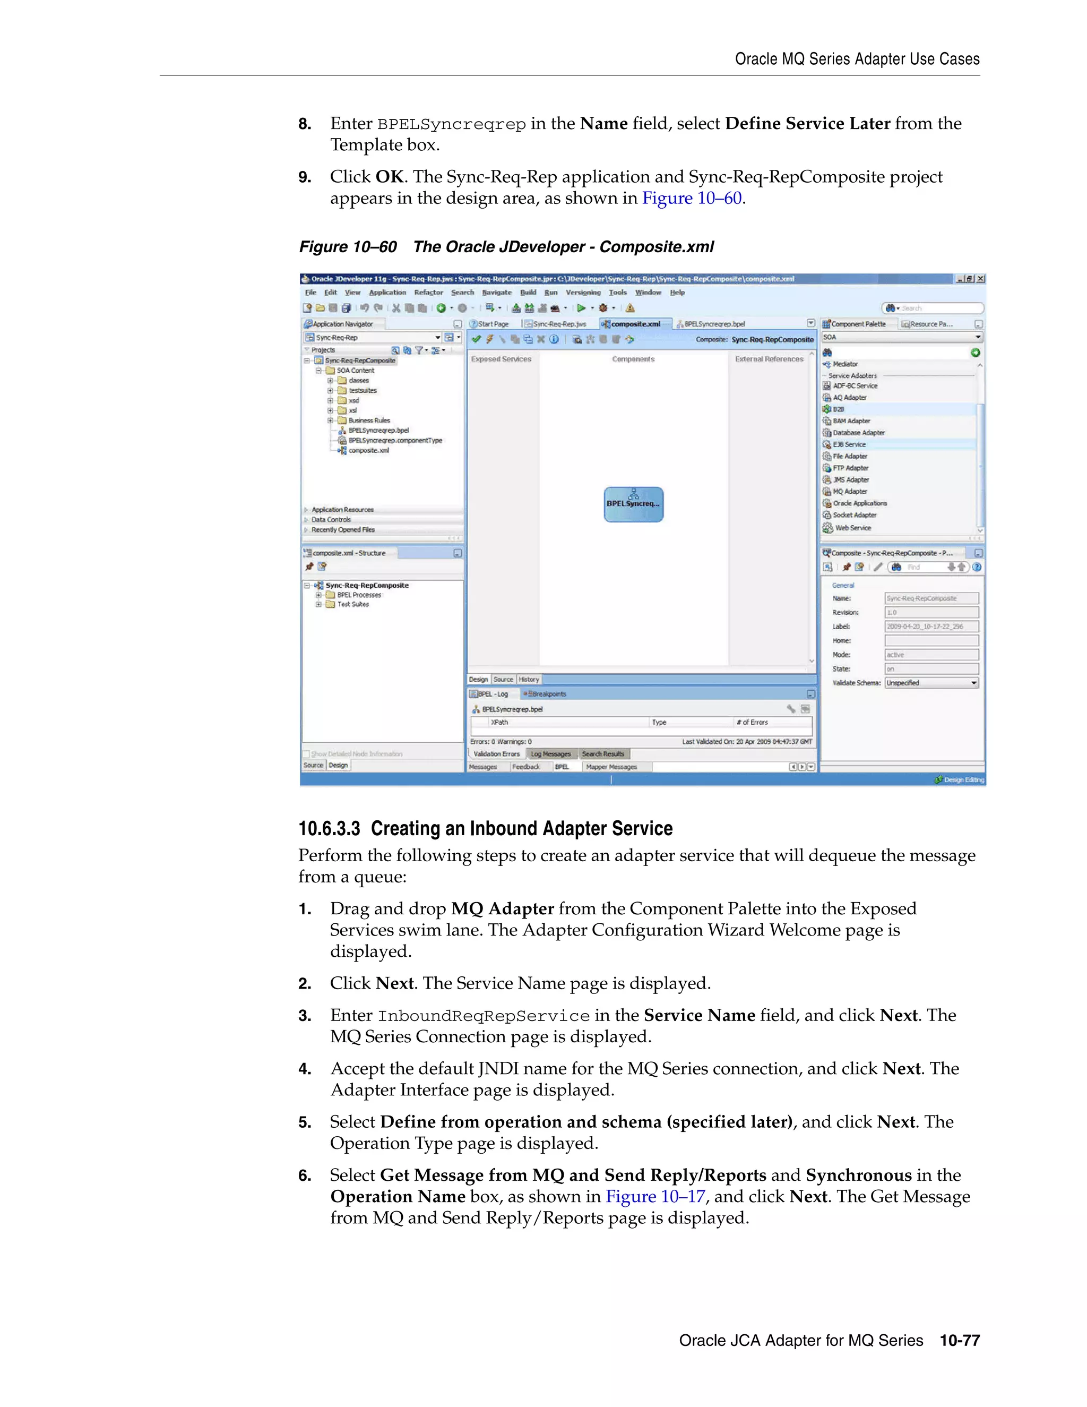Follow the Figure 10–17 link
The height and width of the screenshot is (1407, 1087).
pyautogui.click(x=655, y=1196)
